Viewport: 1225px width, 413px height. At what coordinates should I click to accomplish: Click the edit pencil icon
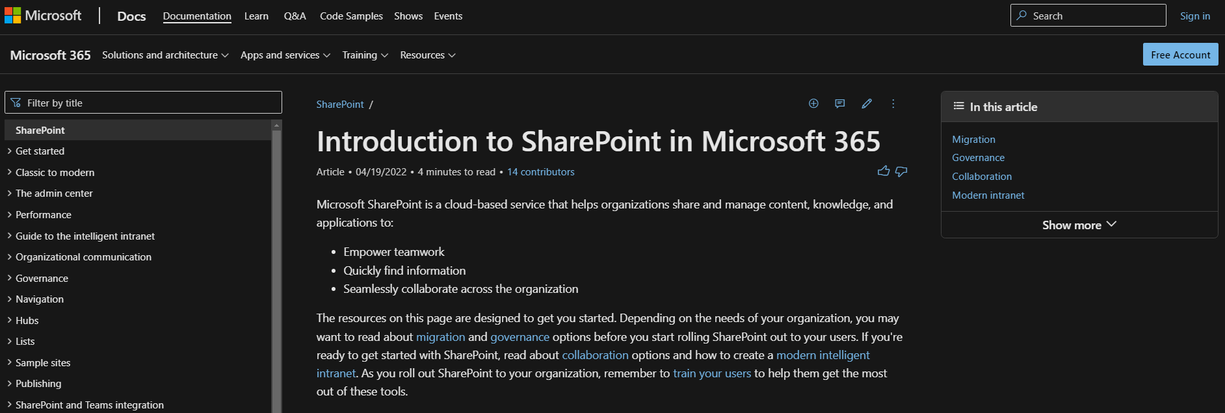pyautogui.click(x=867, y=103)
